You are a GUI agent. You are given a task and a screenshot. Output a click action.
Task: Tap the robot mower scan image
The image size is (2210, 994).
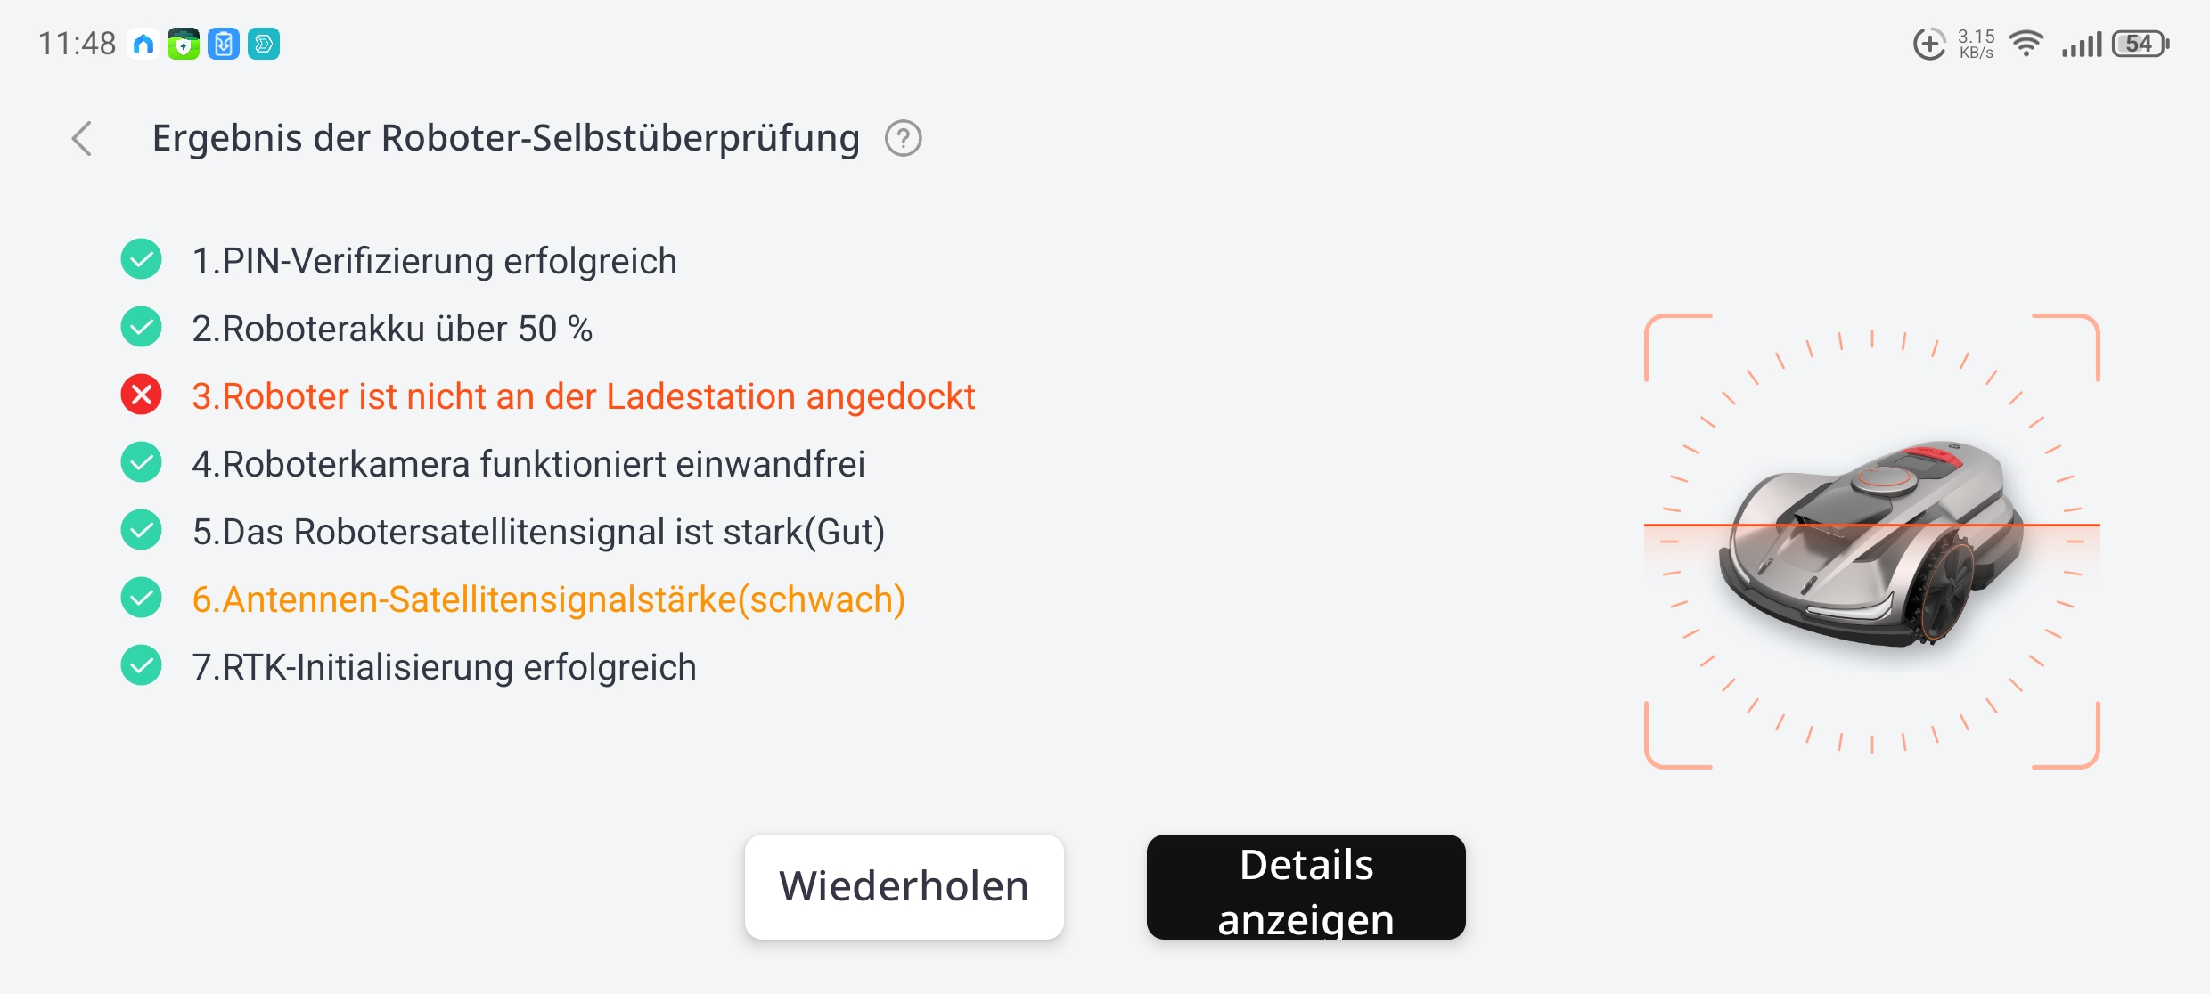1871,541
